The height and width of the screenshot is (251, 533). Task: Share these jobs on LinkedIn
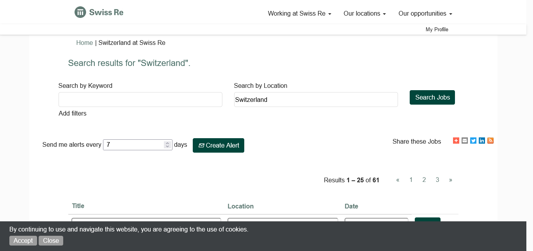[x=482, y=141]
